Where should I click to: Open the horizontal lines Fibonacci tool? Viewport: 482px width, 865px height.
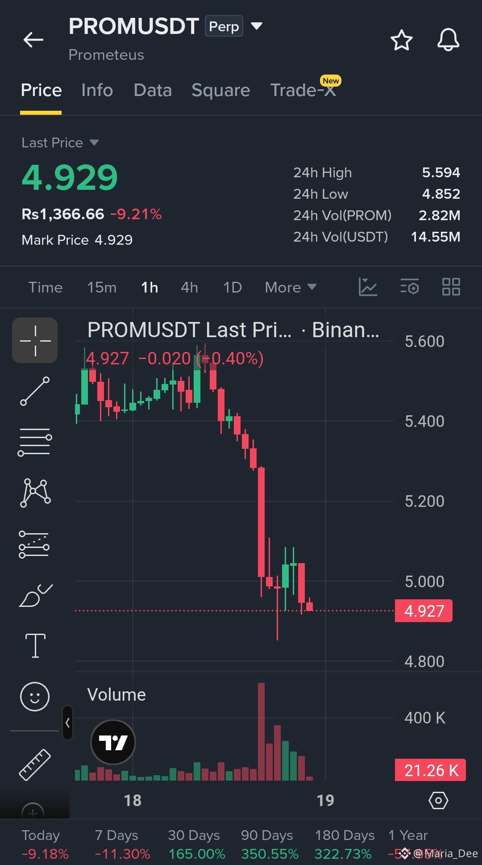click(x=35, y=442)
